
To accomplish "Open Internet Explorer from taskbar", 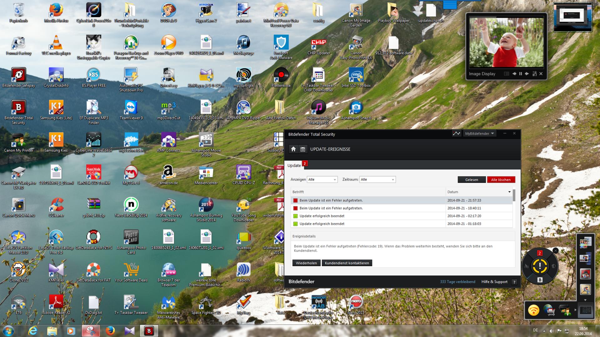I will tap(33, 331).
